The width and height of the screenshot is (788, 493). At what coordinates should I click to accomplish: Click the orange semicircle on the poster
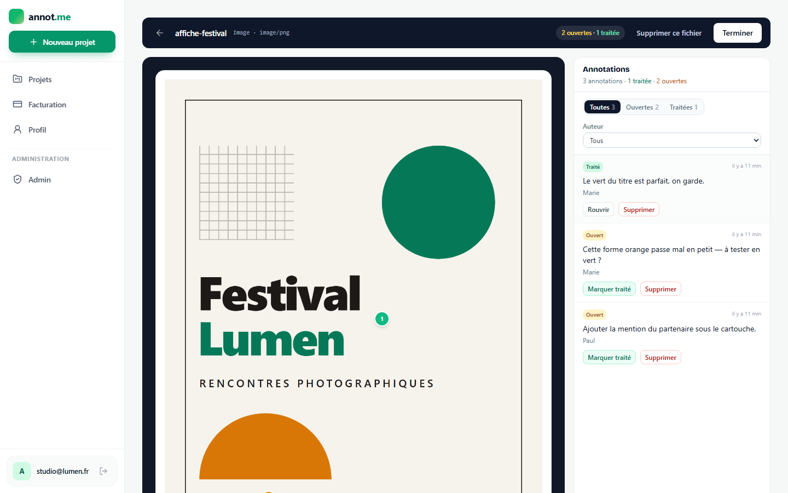click(265, 446)
